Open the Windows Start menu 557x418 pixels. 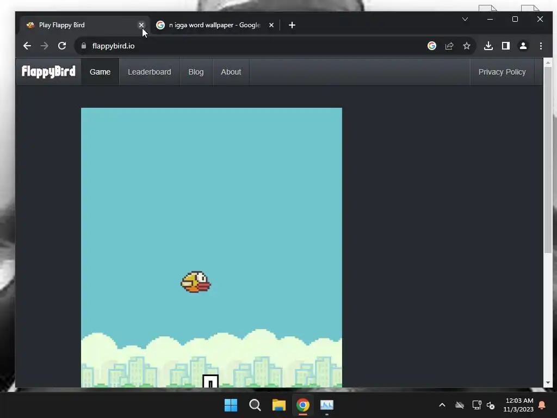point(231,405)
